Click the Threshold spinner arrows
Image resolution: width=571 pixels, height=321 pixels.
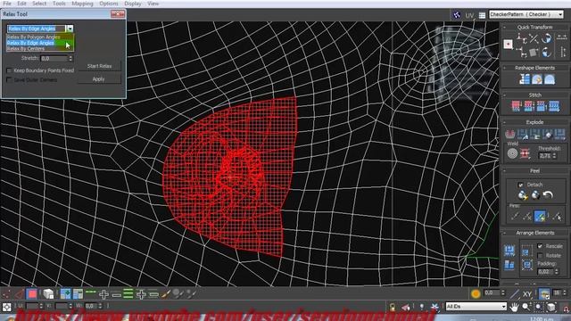(x=555, y=156)
